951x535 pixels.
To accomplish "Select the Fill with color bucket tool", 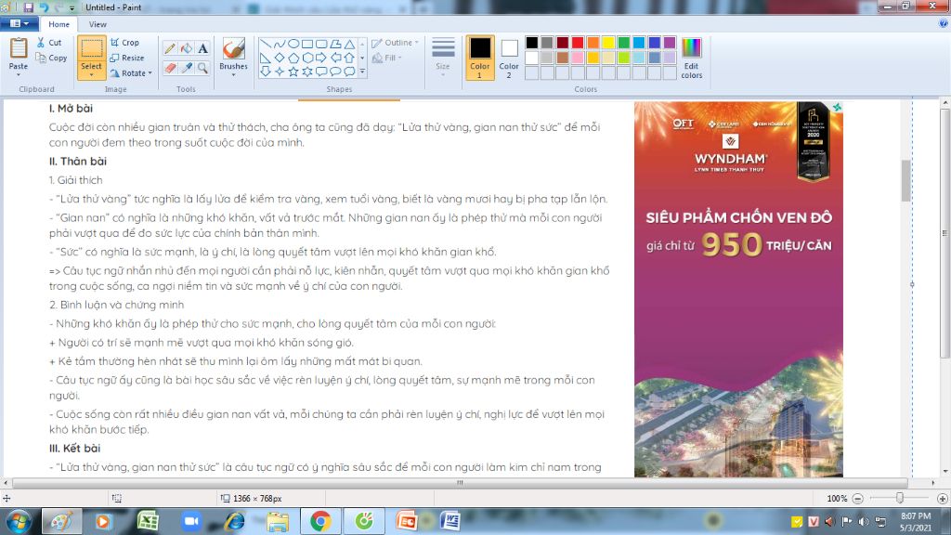I will coord(187,48).
